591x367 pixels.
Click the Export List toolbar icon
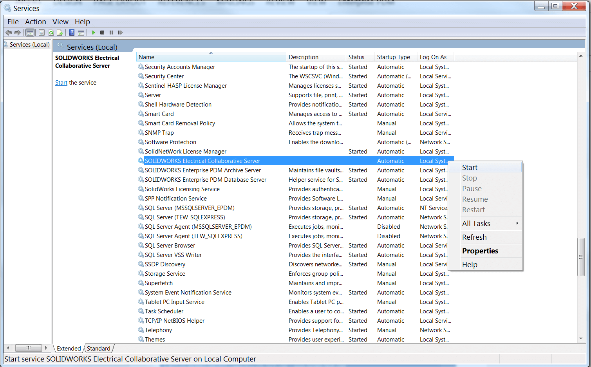pos(60,33)
